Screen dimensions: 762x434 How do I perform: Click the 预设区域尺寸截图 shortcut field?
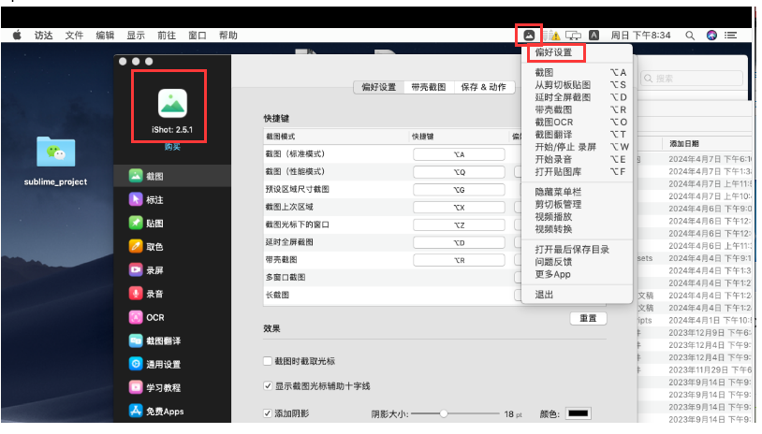pos(459,190)
